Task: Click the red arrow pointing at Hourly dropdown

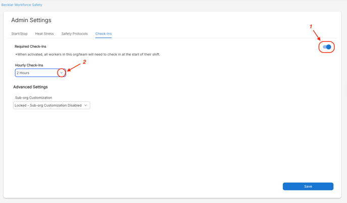Action: [74, 67]
